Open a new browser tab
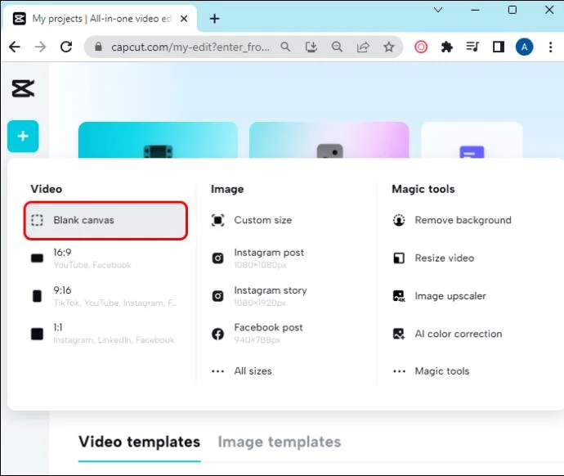 click(215, 18)
